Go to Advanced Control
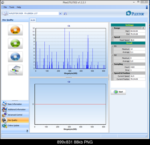 coord(15,115)
